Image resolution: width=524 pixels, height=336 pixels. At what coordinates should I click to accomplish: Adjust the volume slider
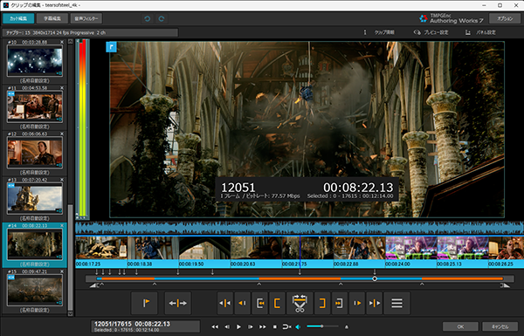pyautogui.click(x=322, y=326)
